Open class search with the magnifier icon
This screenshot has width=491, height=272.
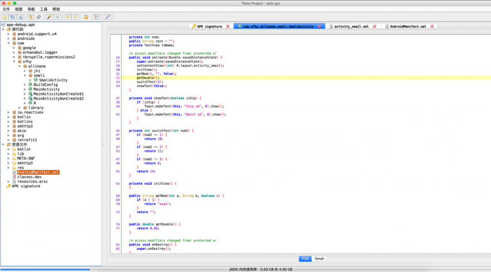57,17
